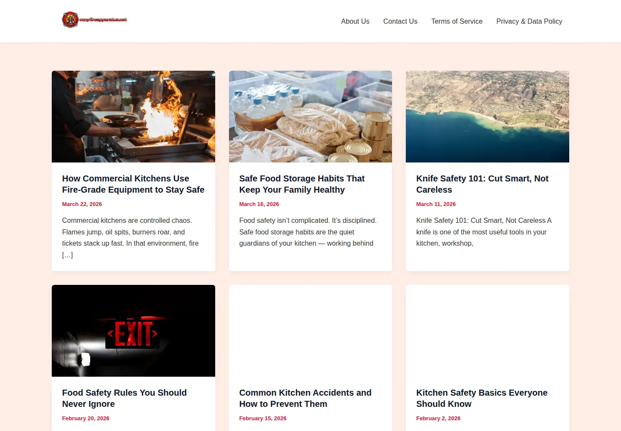Click the blank image area of Kitchen Safety Basics card
This screenshot has width=621, height=431.
point(487,331)
